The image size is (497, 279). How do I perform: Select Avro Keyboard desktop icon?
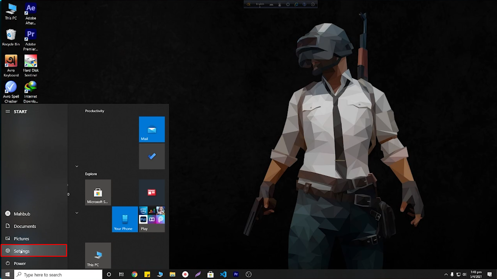tap(11, 66)
